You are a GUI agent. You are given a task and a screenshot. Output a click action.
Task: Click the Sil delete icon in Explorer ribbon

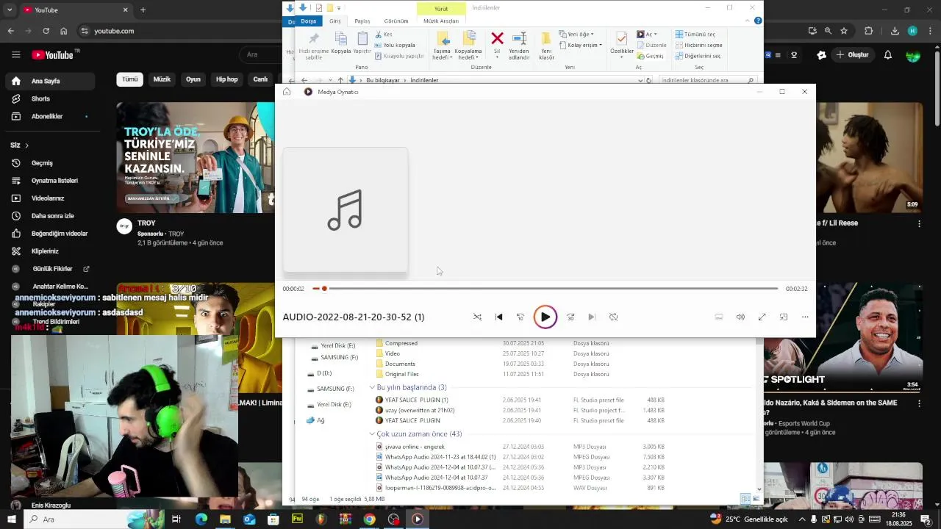tap(497, 44)
